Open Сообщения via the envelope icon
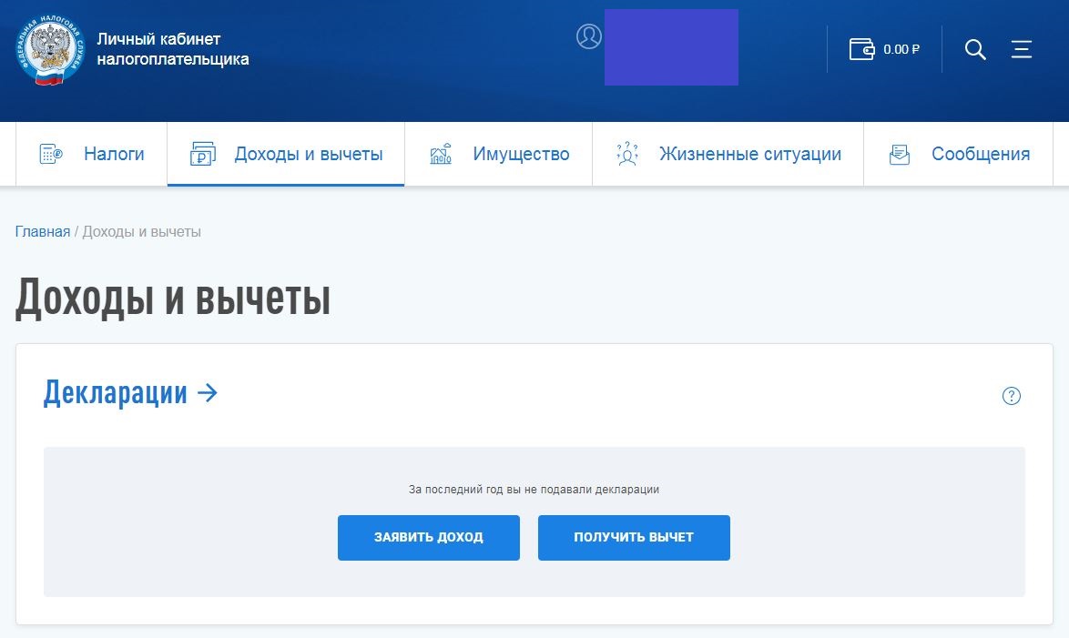 (x=898, y=153)
